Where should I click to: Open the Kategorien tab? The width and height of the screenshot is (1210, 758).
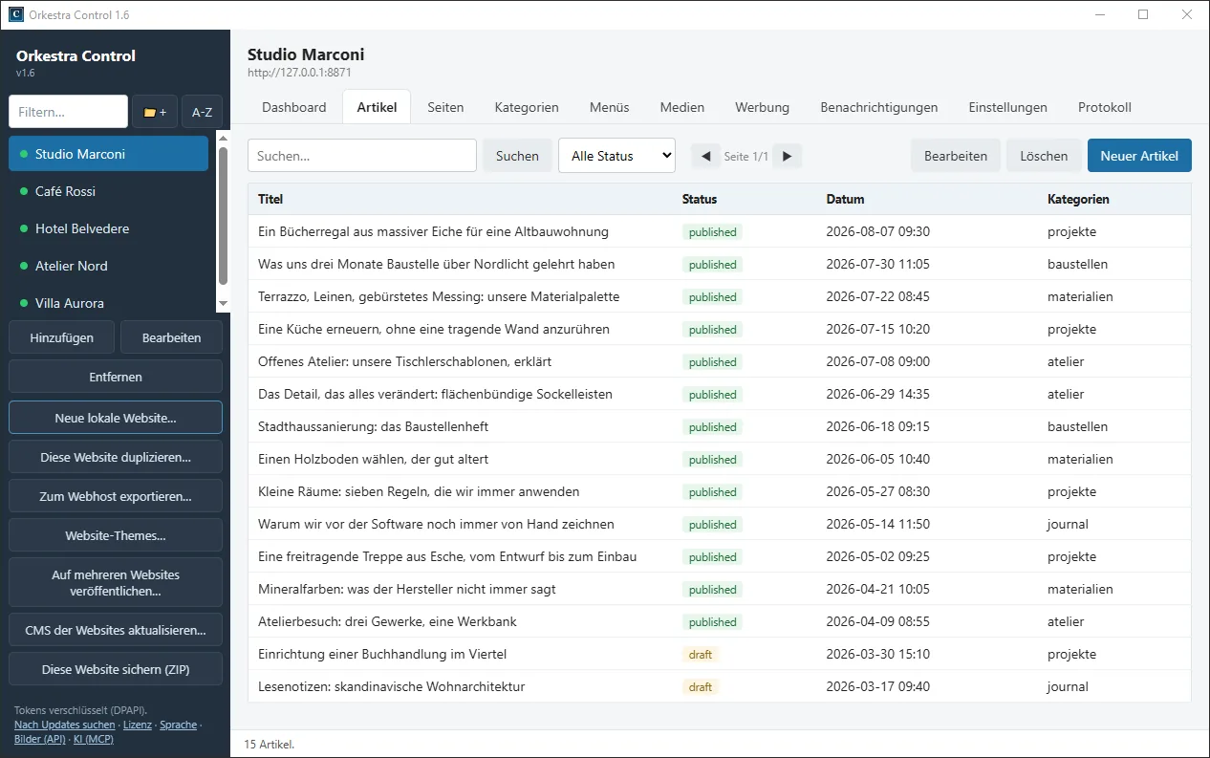[x=527, y=107]
